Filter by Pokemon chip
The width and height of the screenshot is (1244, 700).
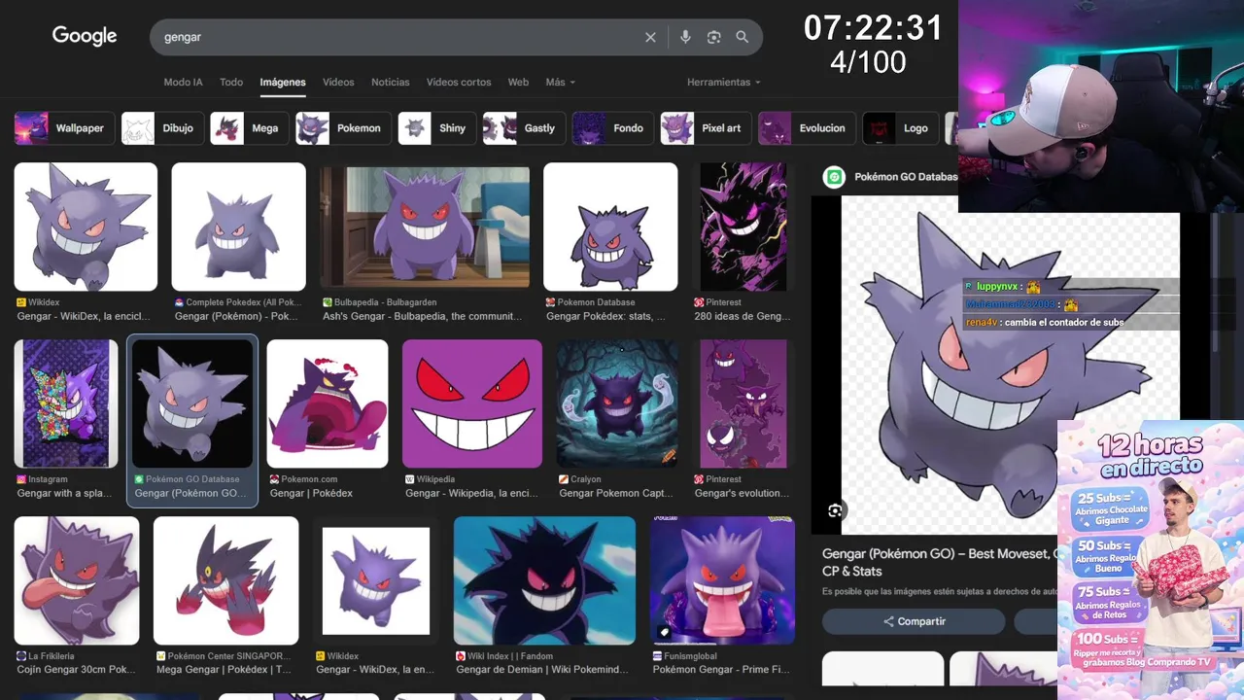point(343,128)
